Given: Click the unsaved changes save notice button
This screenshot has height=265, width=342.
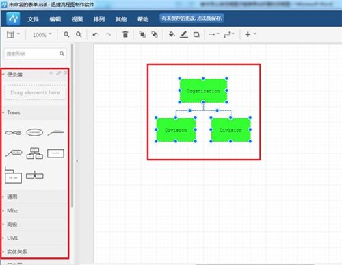Looking at the screenshot, I should [x=192, y=18].
